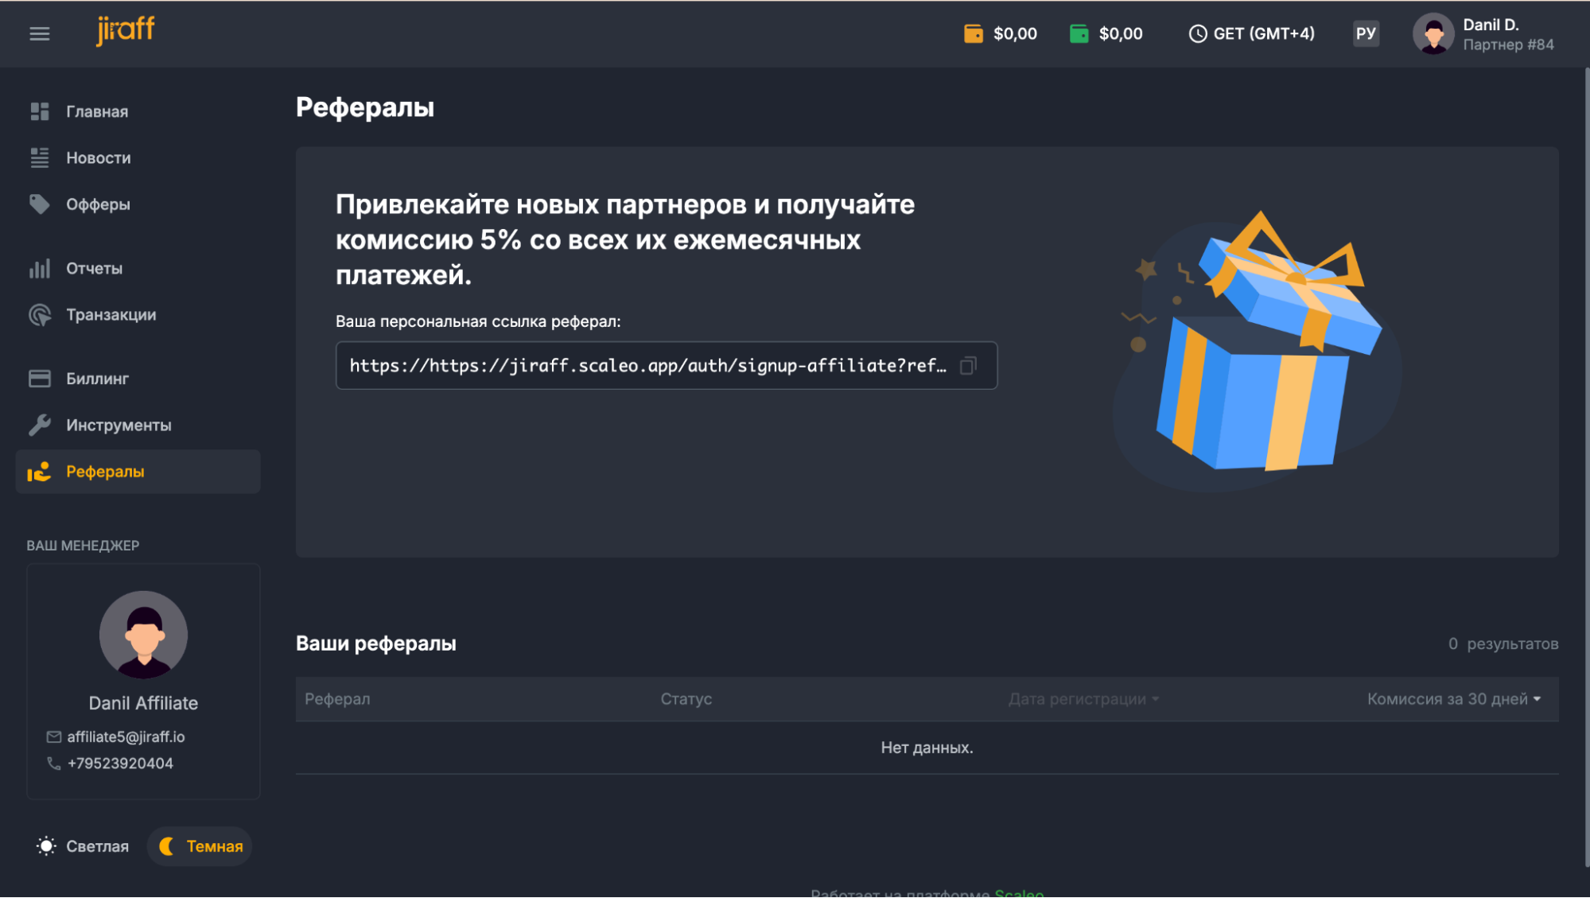Open Danil D. Партнер #84 user menu
1590x898 pixels.
click(x=1483, y=34)
